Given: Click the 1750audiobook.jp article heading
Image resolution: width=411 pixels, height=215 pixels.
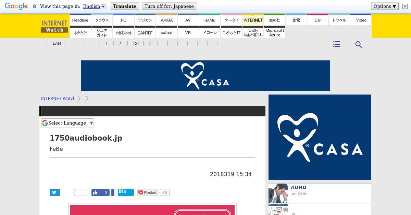Looking at the screenshot, I should (x=86, y=138).
